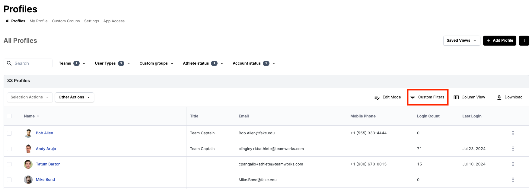Click the clingley+kbathlete@teamworks.com email cell

pos(271,149)
